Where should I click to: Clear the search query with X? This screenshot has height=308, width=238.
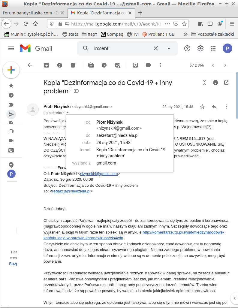(x=156, y=48)
